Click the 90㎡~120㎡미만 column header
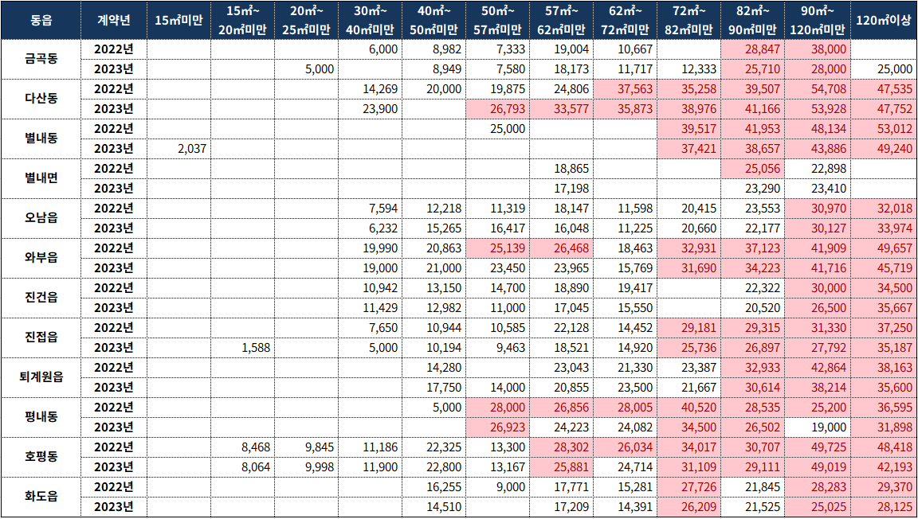The width and height of the screenshot is (918, 519). 818,21
